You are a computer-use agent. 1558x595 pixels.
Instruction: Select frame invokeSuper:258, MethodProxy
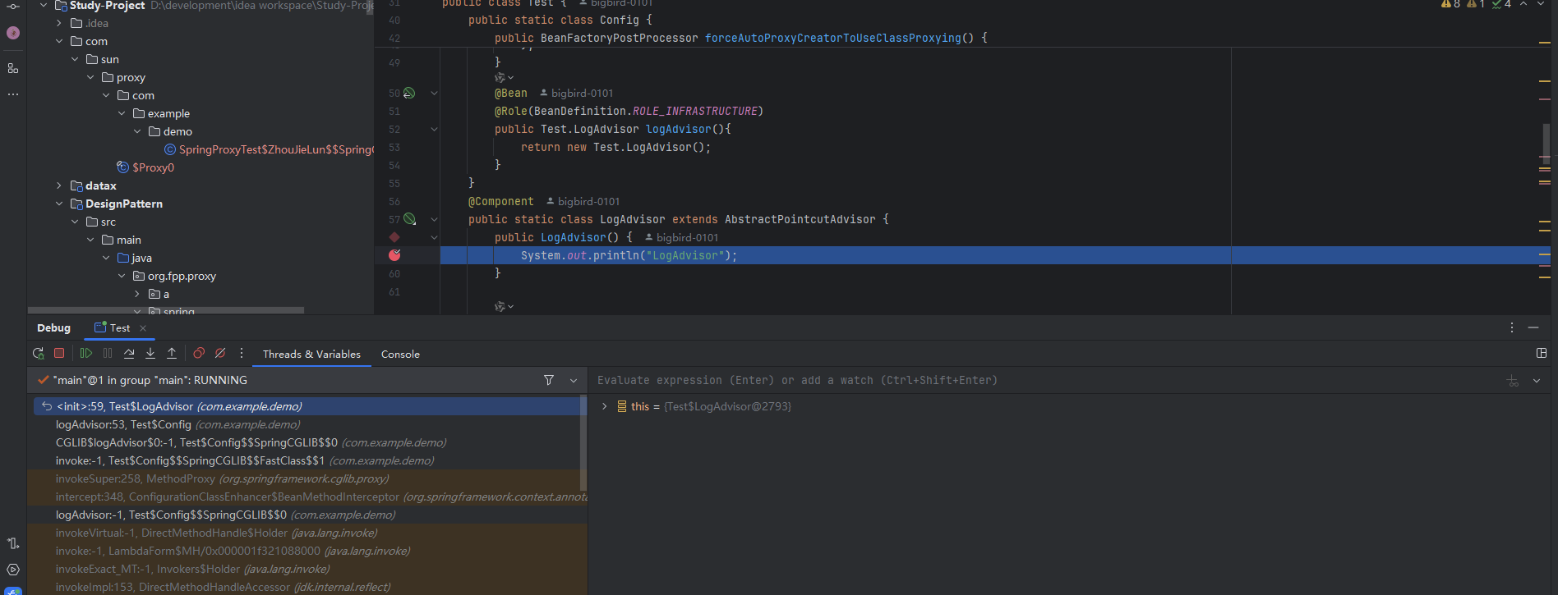307,478
